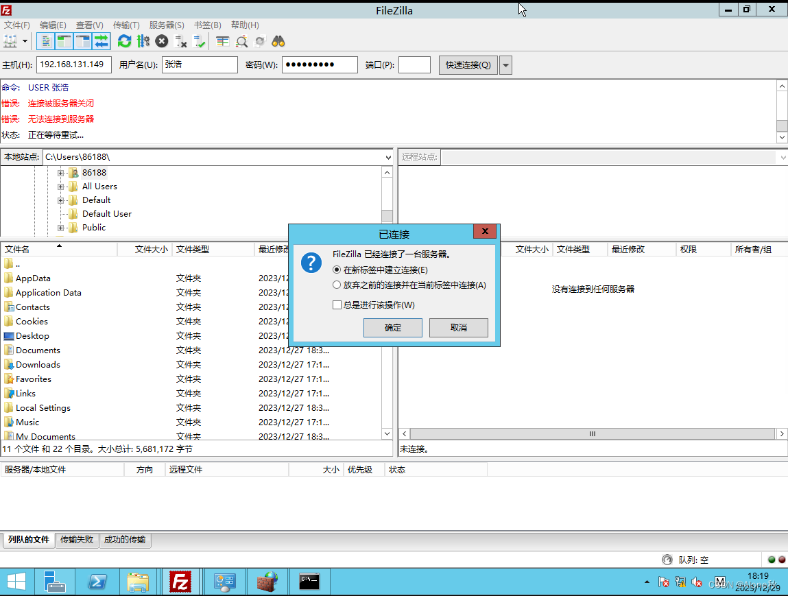The width and height of the screenshot is (788, 596).
Task: Open the 帮助(H) menu
Action: (x=245, y=25)
